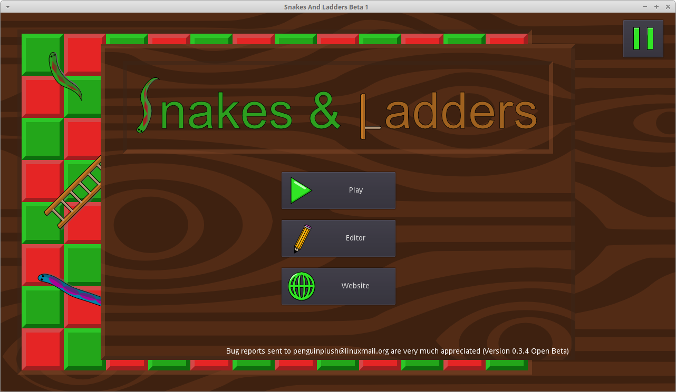The image size is (676, 392).
Task: Minimize the Snakes And Ladders window
Action: [645, 7]
